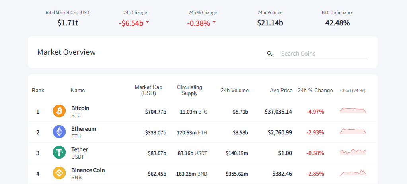Sort by 24h % Change column header

point(315,91)
